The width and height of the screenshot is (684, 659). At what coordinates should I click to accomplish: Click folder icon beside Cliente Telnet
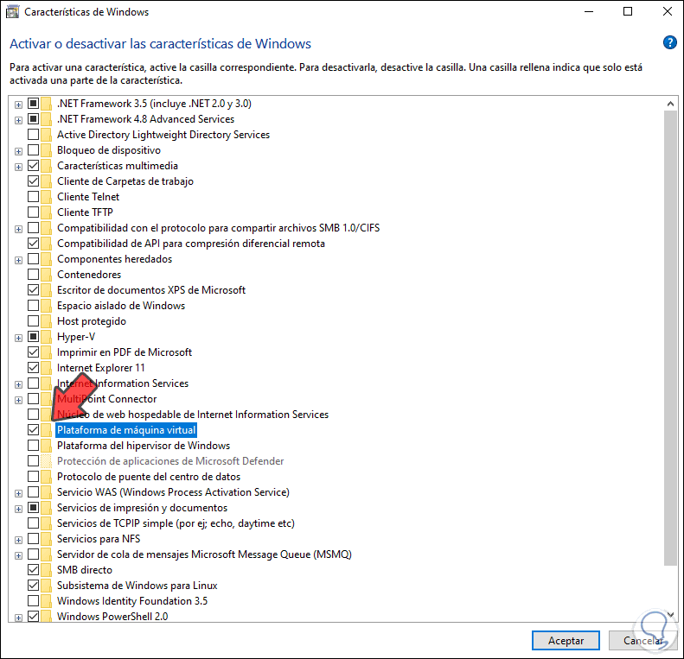tap(46, 197)
